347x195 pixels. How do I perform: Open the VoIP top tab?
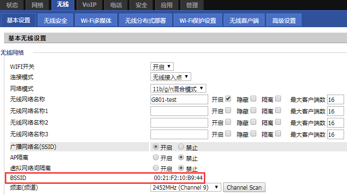tap(89, 5)
